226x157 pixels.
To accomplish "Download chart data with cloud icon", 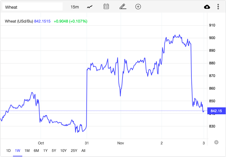I will click(207, 7).
